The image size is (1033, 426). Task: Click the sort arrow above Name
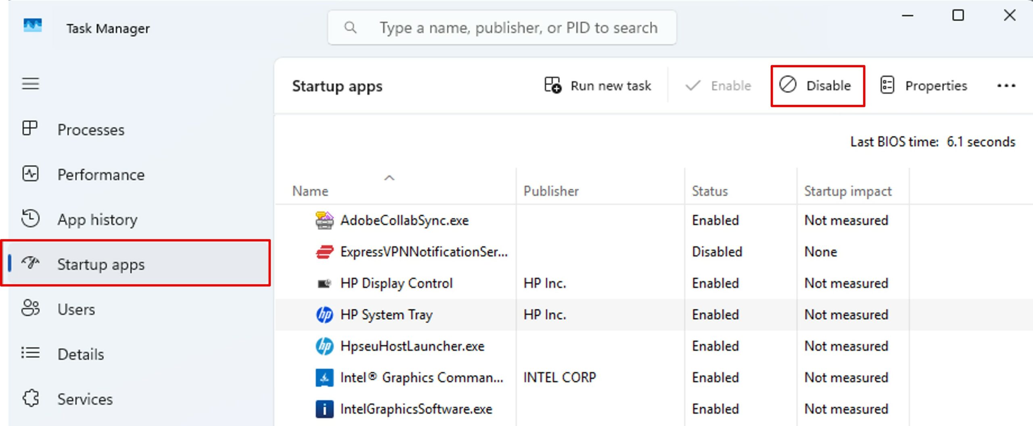[389, 177]
